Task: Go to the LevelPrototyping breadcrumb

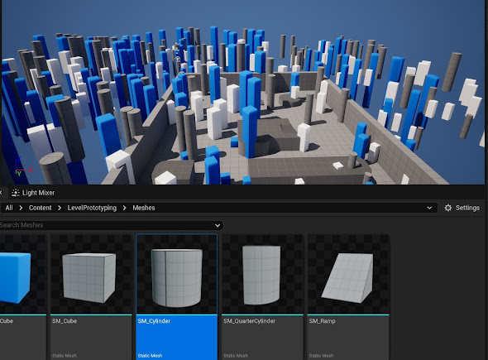Action: click(92, 208)
